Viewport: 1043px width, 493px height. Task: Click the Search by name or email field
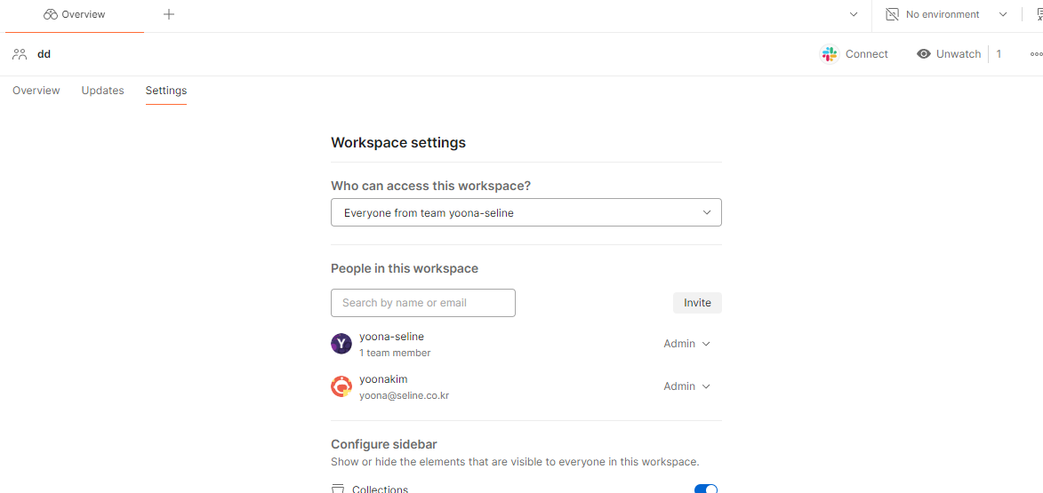point(423,302)
